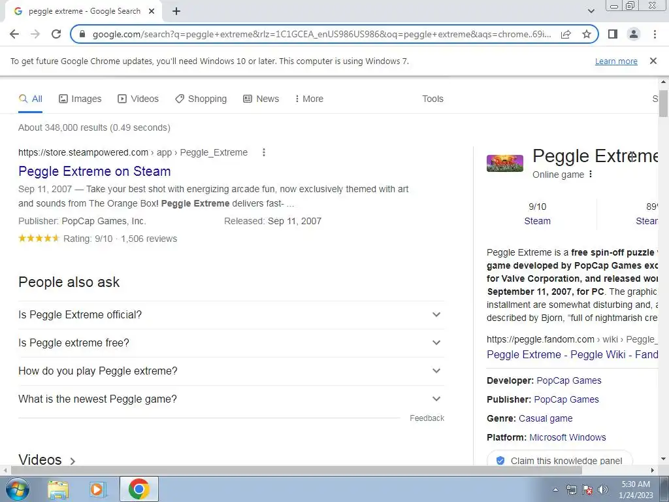This screenshot has width=669, height=502.
Task: Bookmark this page with the star icon
Action: [x=587, y=34]
